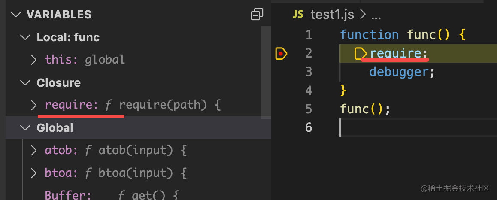Click the require identifier on line 2
This screenshot has height=200, width=497.
point(395,53)
